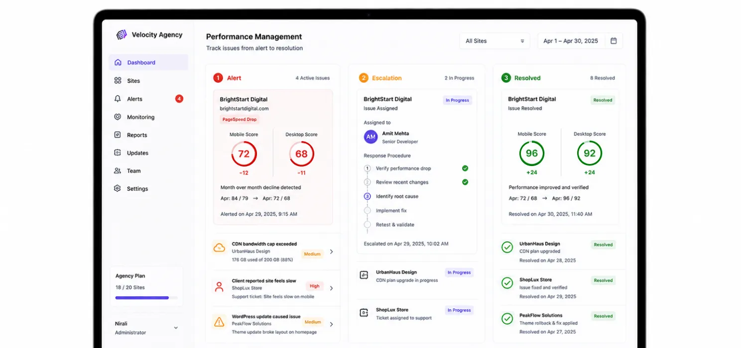The width and height of the screenshot is (741, 348).
Task: Click the Monitoring shield icon
Action: point(118,117)
